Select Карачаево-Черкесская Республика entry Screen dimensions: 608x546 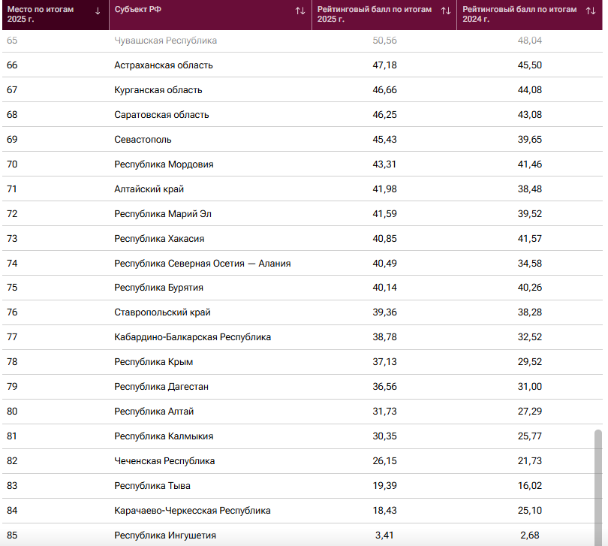click(192, 511)
